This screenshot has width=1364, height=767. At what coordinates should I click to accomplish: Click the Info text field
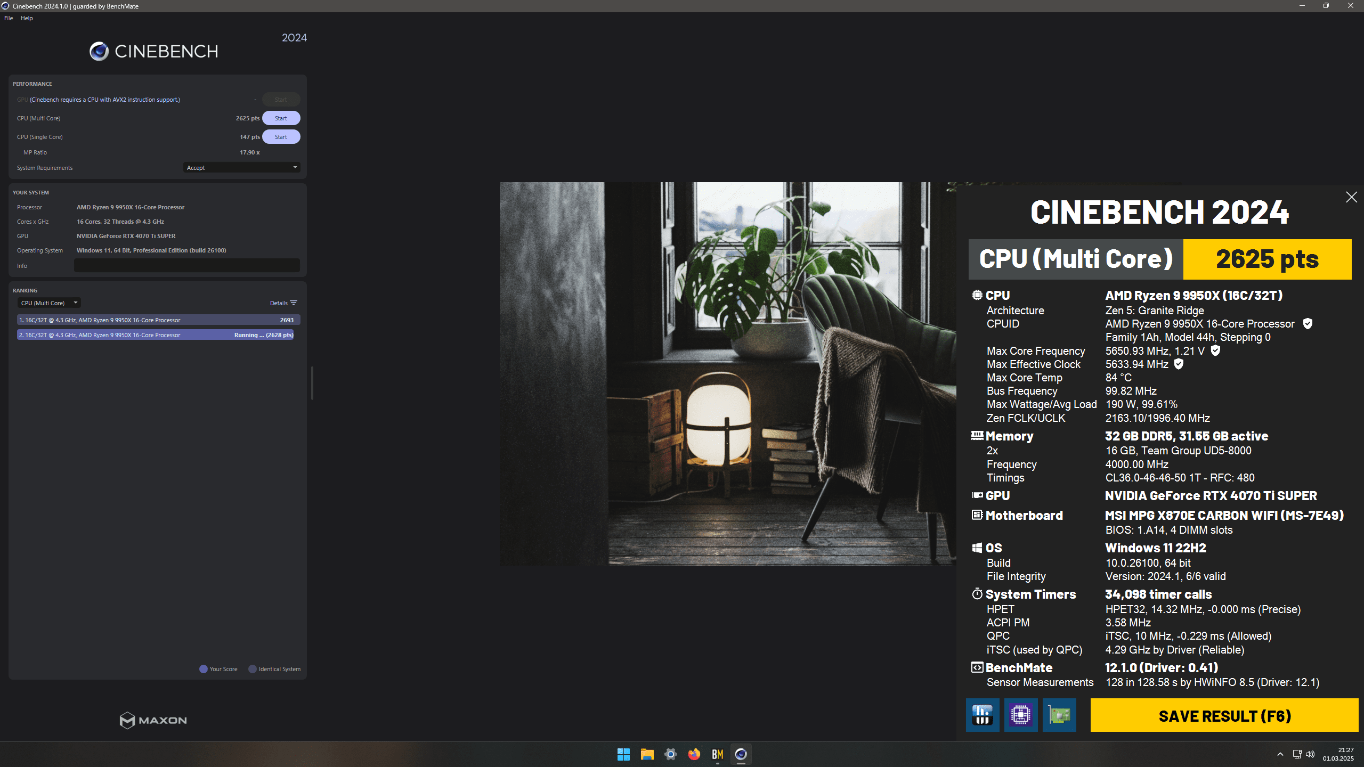(186, 266)
